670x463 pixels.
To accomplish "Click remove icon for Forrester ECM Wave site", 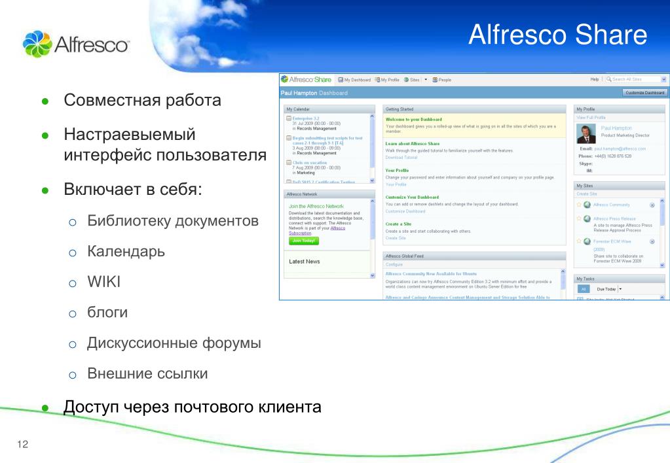I will (652, 241).
